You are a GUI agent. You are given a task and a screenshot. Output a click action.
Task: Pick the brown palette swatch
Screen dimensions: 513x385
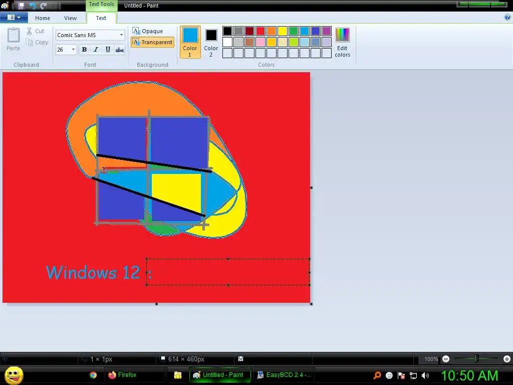click(x=249, y=42)
